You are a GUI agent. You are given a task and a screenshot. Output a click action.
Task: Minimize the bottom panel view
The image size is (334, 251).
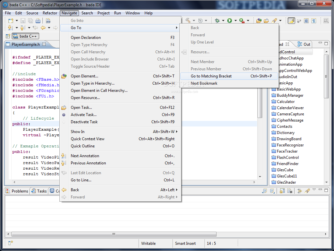point(320,189)
